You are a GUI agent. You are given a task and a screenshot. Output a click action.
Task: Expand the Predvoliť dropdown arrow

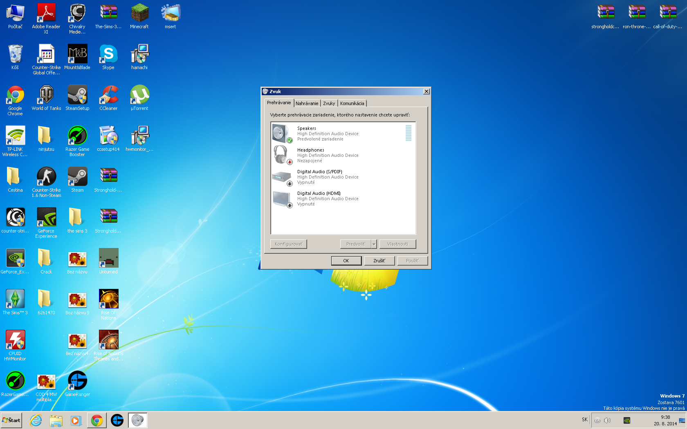374,244
